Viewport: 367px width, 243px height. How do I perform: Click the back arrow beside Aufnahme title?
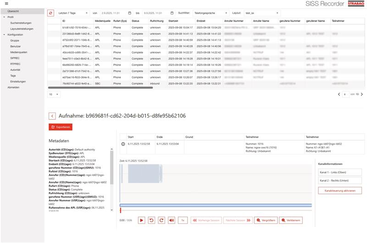click(52, 116)
